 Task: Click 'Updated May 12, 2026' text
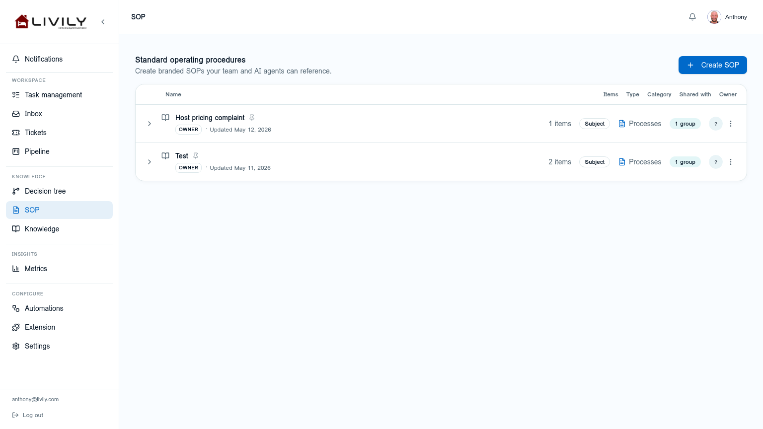(x=240, y=130)
